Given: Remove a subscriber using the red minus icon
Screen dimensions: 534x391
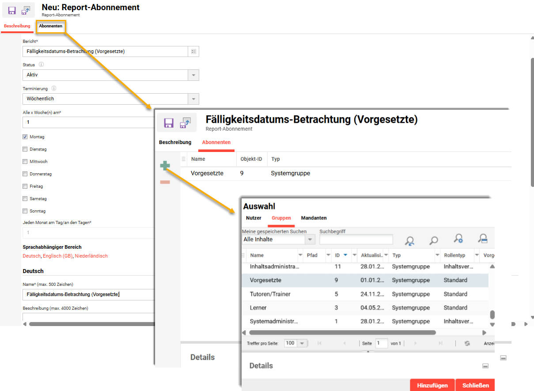Looking at the screenshot, I should 165,181.
